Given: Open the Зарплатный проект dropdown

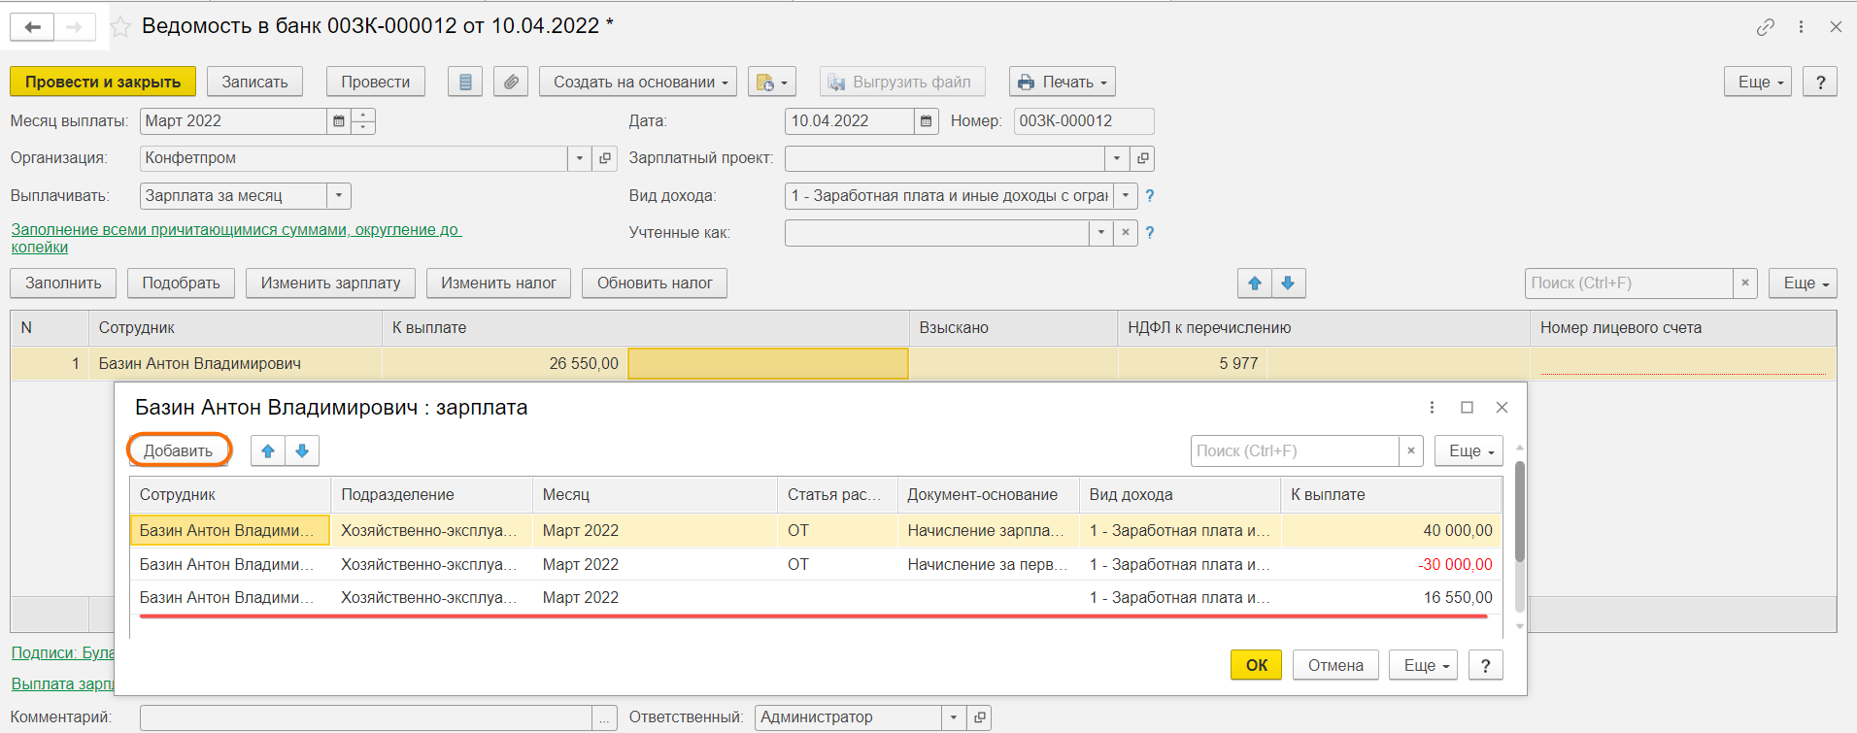Looking at the screenshot, I should point(1117,158).
